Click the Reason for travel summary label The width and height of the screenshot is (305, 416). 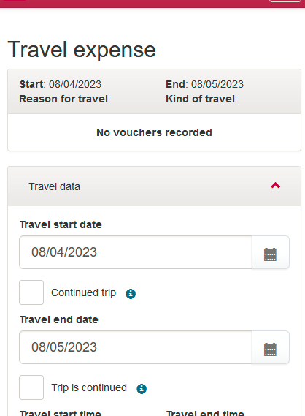(65, 99)
